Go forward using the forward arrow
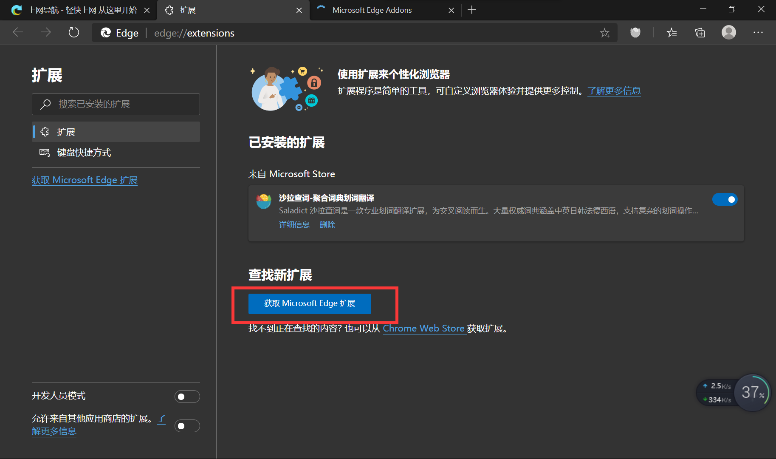The width and height of the screenshot is (776, 459). click(x=45, y=32)
